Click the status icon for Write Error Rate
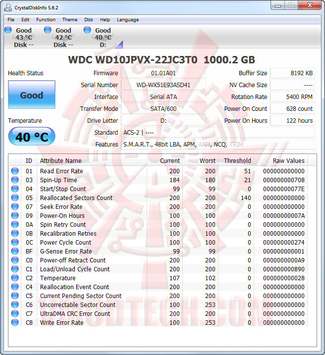This screenshot has width=325, height=355. 15,322
